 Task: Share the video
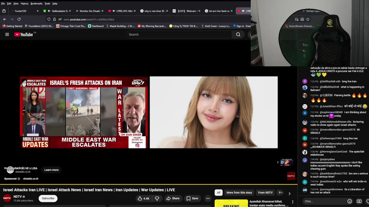click(x=173, y=198)
